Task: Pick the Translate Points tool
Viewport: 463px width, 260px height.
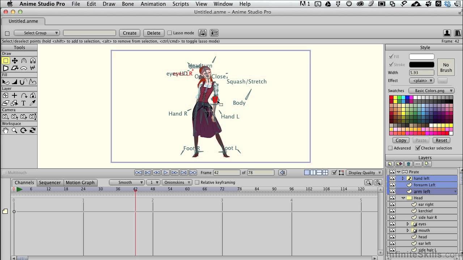Action: 15,61
